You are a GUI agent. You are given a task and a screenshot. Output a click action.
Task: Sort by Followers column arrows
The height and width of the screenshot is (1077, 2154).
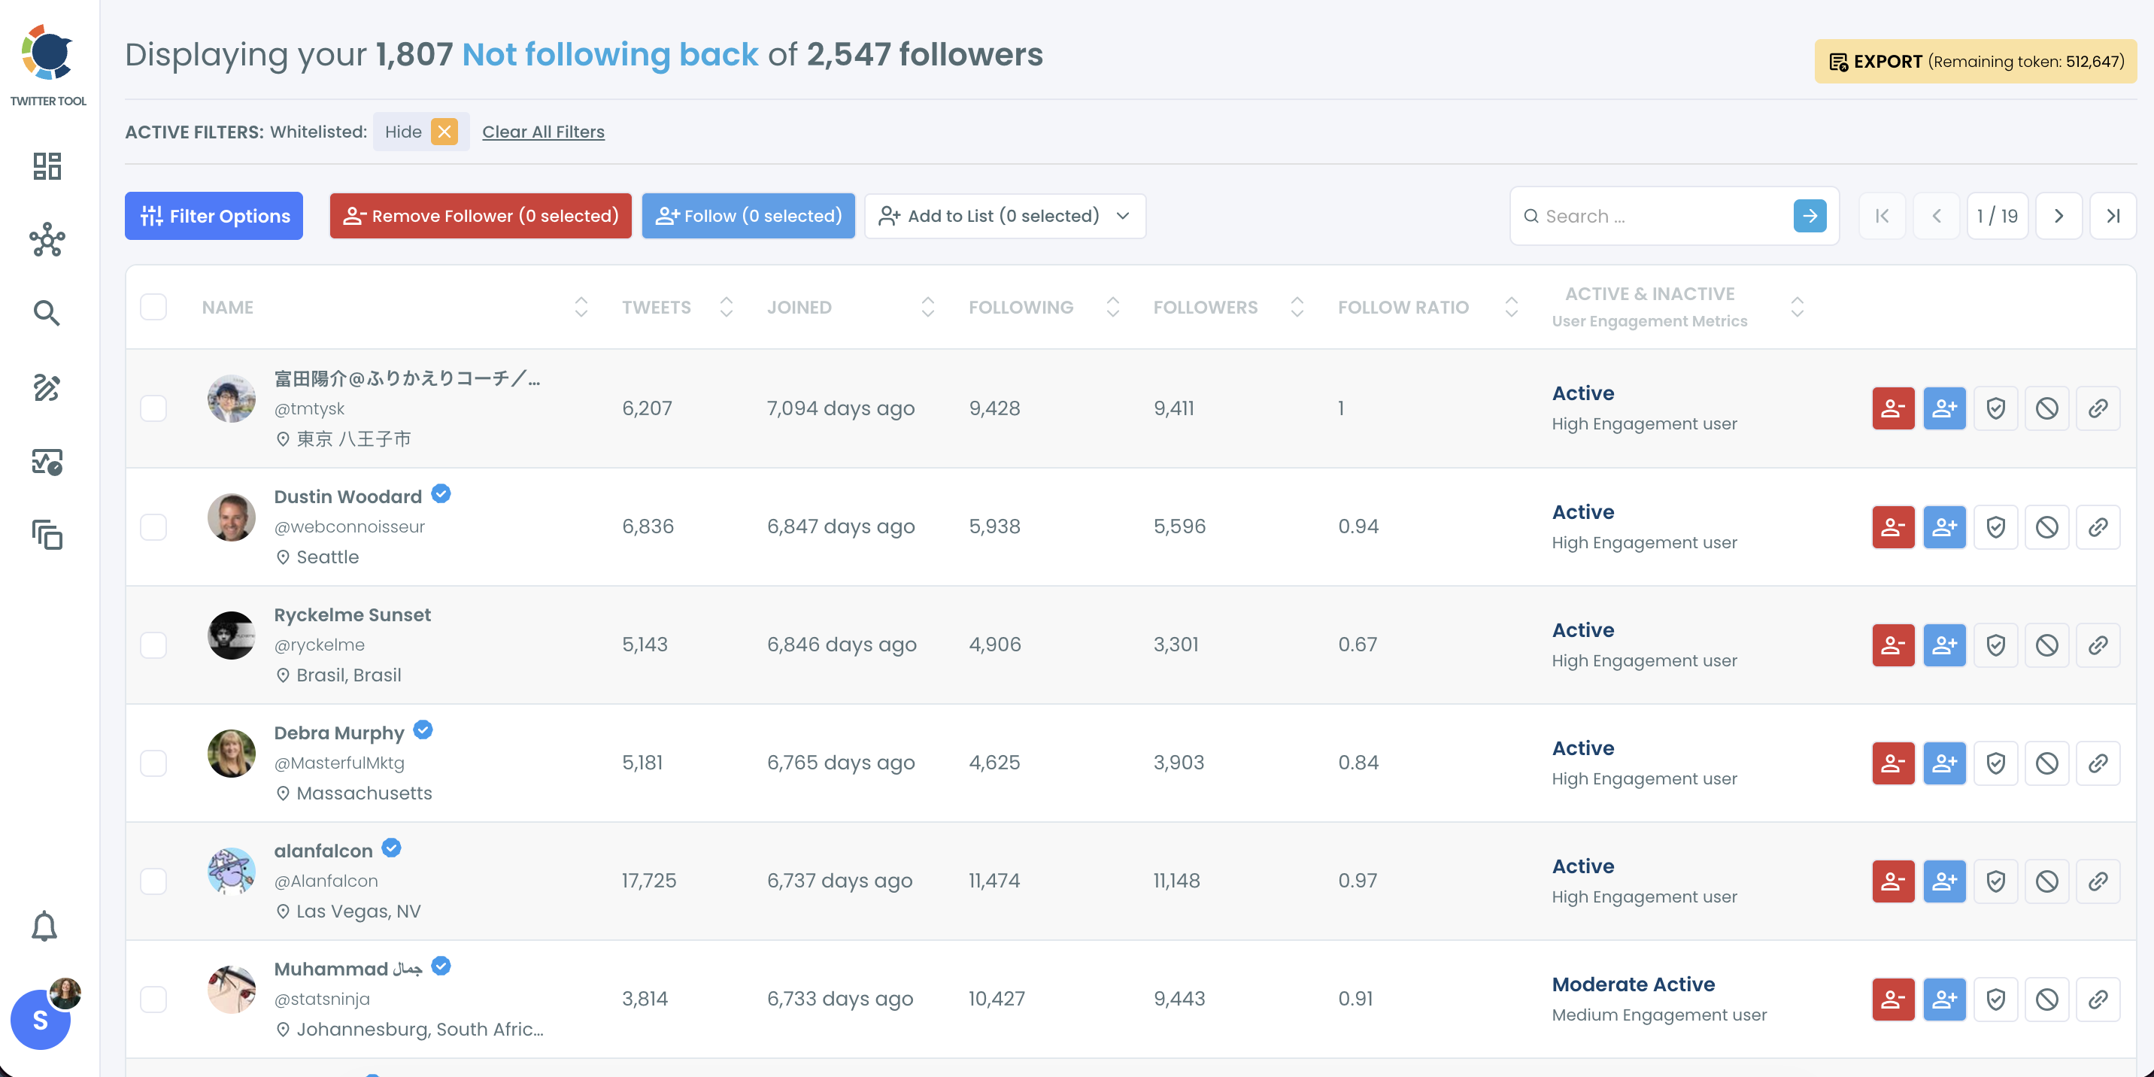[1297, 307]
